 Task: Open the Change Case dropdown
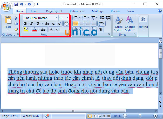43,30
